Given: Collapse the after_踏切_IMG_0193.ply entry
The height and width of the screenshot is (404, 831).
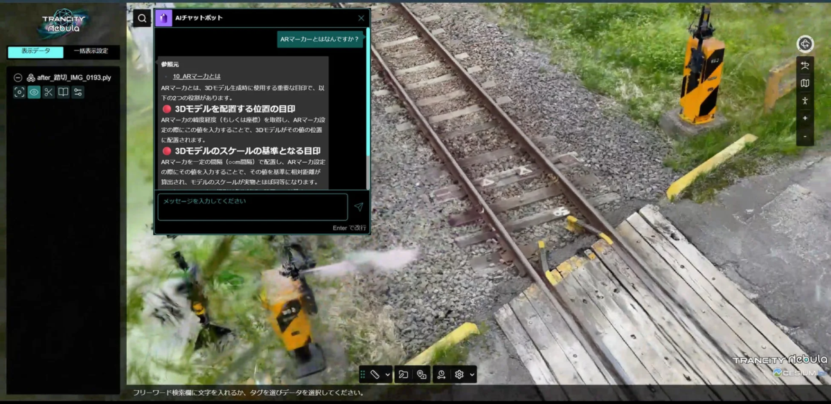Looking at the screenshot, I should click(18, 77).
